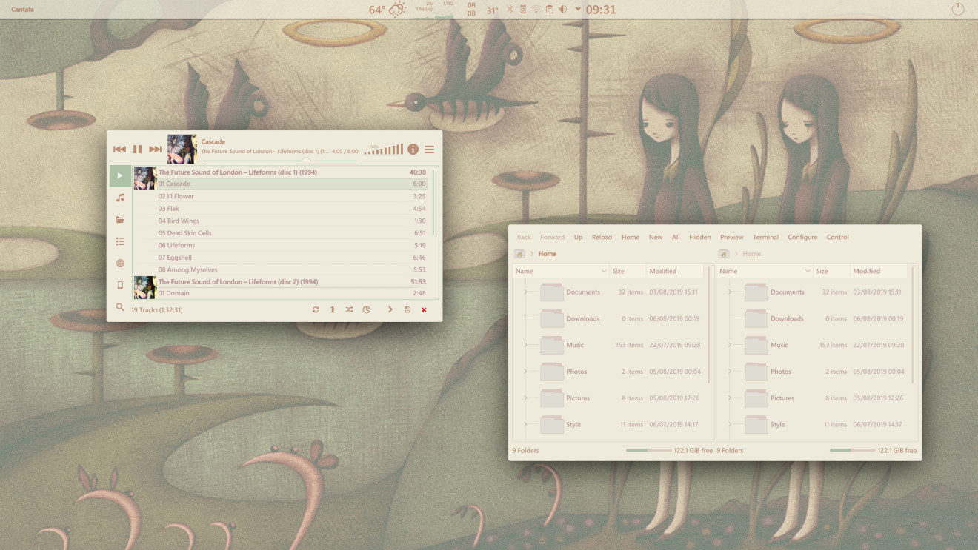Expand Pictures folder in left pane

[x=525, y=398]
